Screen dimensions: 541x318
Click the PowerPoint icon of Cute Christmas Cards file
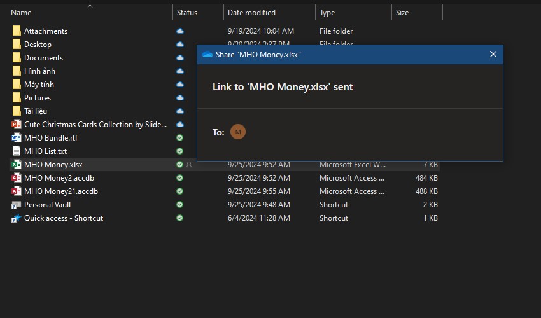click(x=17, y=125)
